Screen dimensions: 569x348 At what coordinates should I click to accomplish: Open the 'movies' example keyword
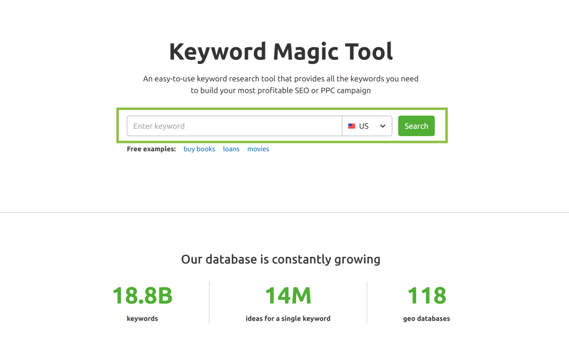click(x=258, y=149)
